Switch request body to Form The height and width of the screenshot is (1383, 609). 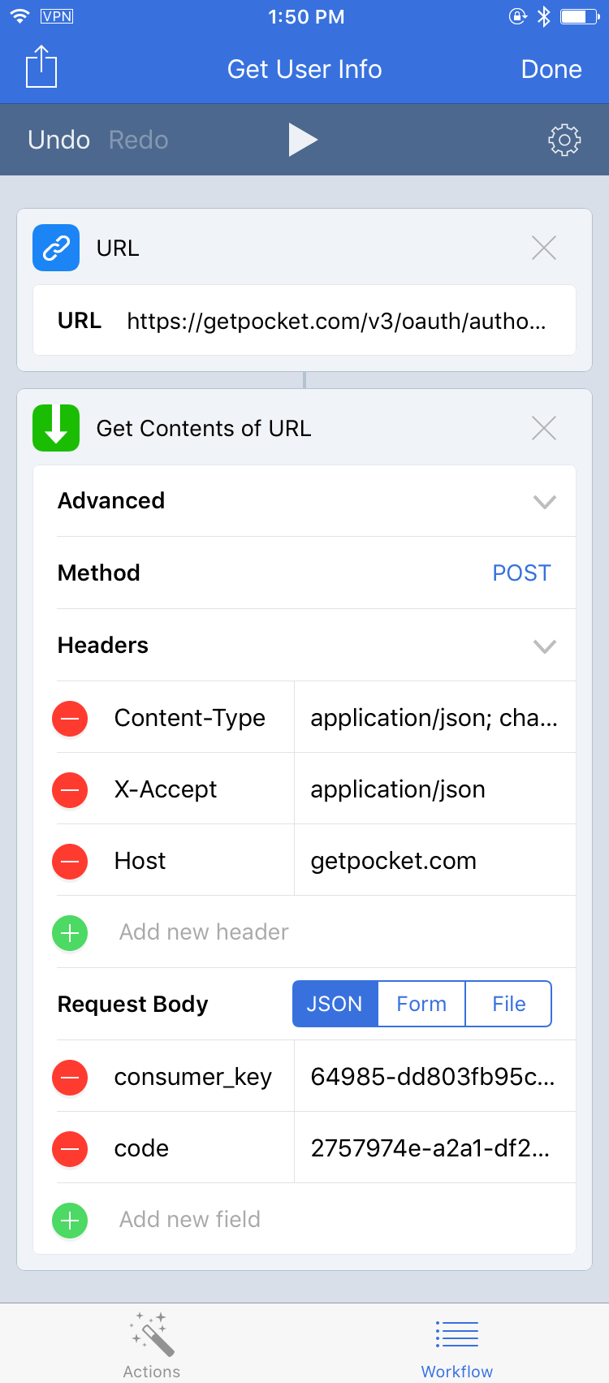[421, 1004]
